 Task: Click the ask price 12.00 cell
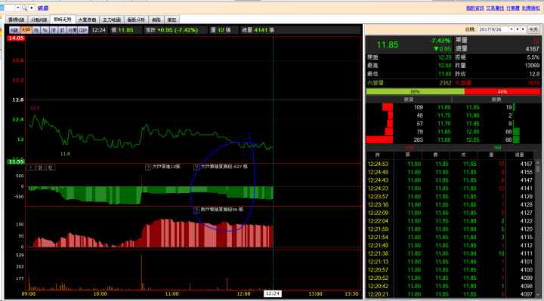point(473,131)
